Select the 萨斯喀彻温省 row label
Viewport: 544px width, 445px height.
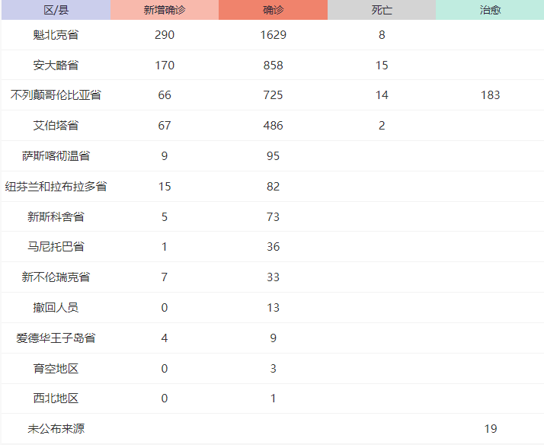coord(56,156)
